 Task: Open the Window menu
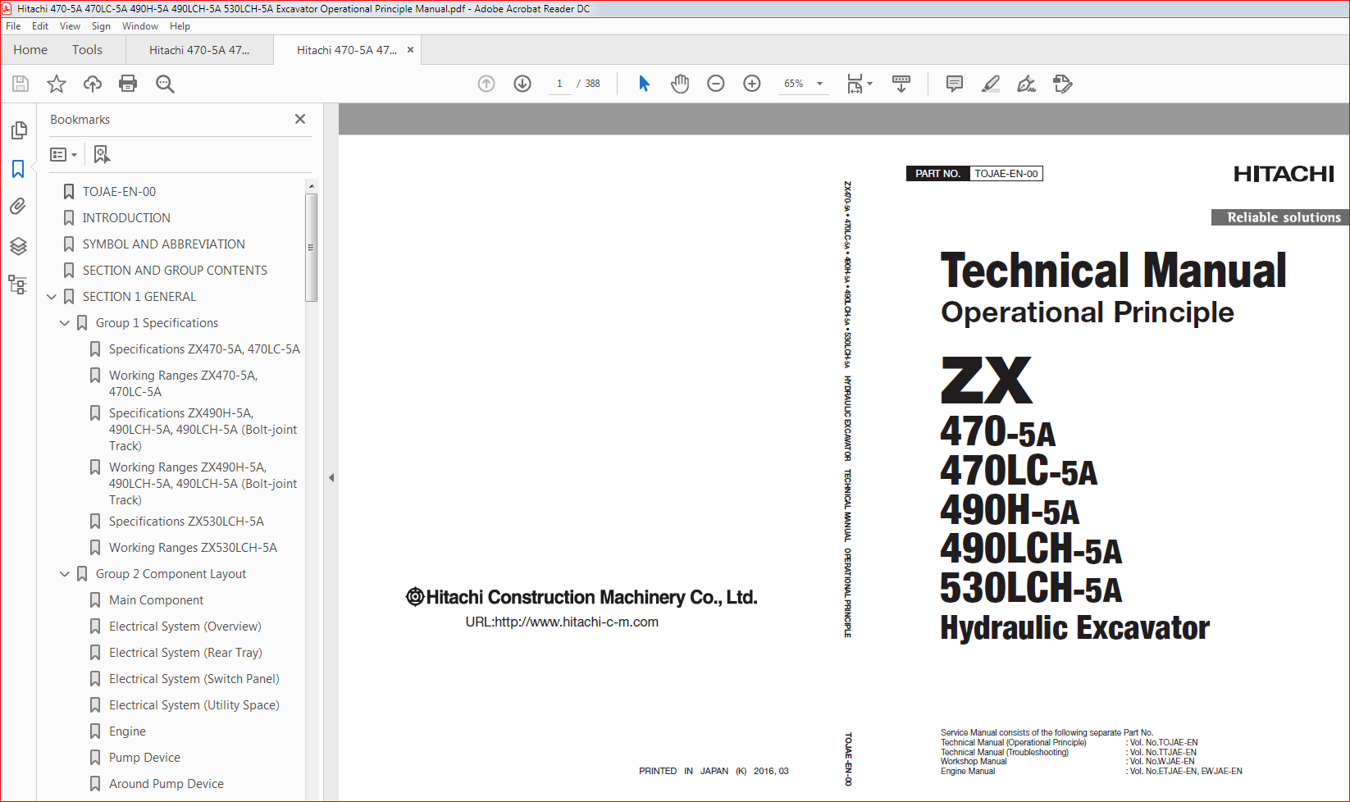click(140, 26)
